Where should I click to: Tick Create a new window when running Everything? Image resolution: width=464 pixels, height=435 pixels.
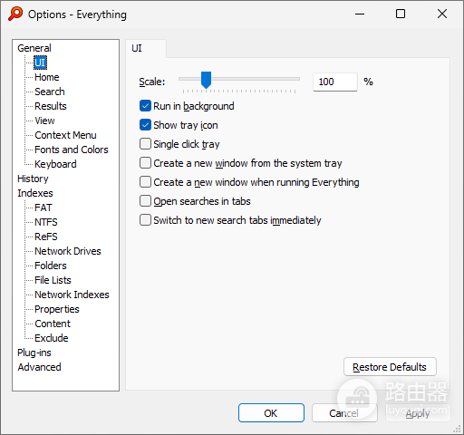145,182
